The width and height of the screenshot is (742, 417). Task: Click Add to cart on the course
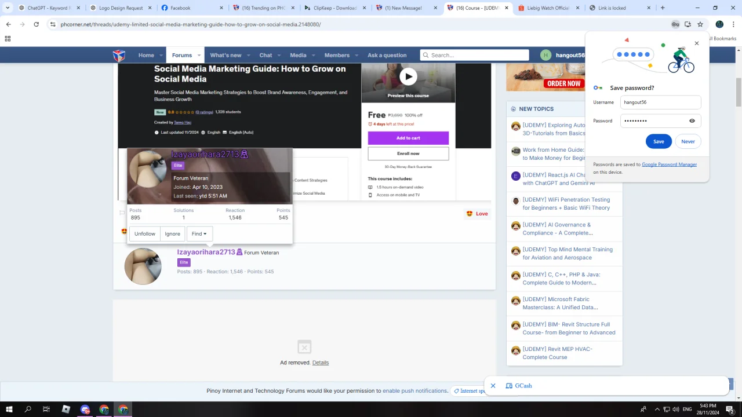click(x=408, y=138)
